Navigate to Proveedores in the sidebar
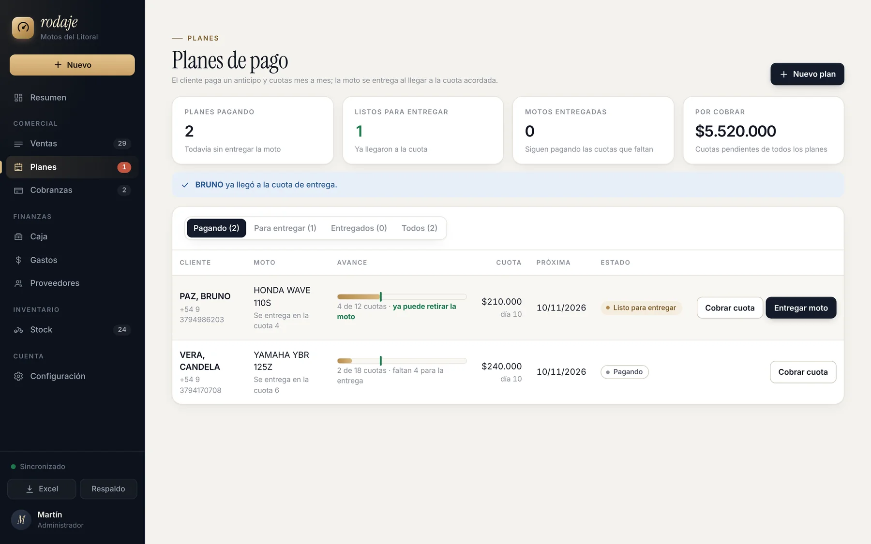Image resolution: width=871 pixels, height=544 pixels. pos(72,283)
